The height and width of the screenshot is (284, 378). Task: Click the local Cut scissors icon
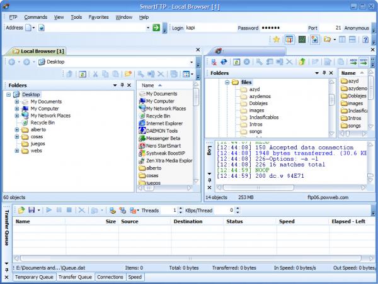point(96,74)
